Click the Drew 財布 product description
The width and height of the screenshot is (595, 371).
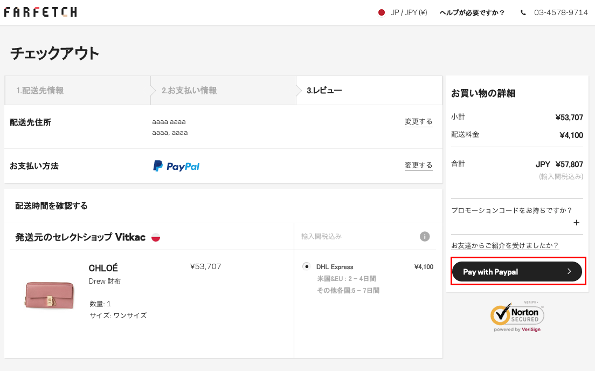[105, 281]
